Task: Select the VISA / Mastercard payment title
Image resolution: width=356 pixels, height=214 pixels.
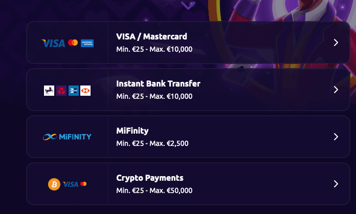Action: [x=152, y=36]
